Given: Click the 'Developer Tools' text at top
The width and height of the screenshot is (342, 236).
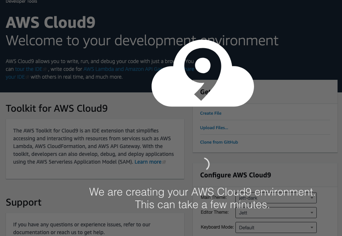Looking at the screenshot, I should [22, 1].
